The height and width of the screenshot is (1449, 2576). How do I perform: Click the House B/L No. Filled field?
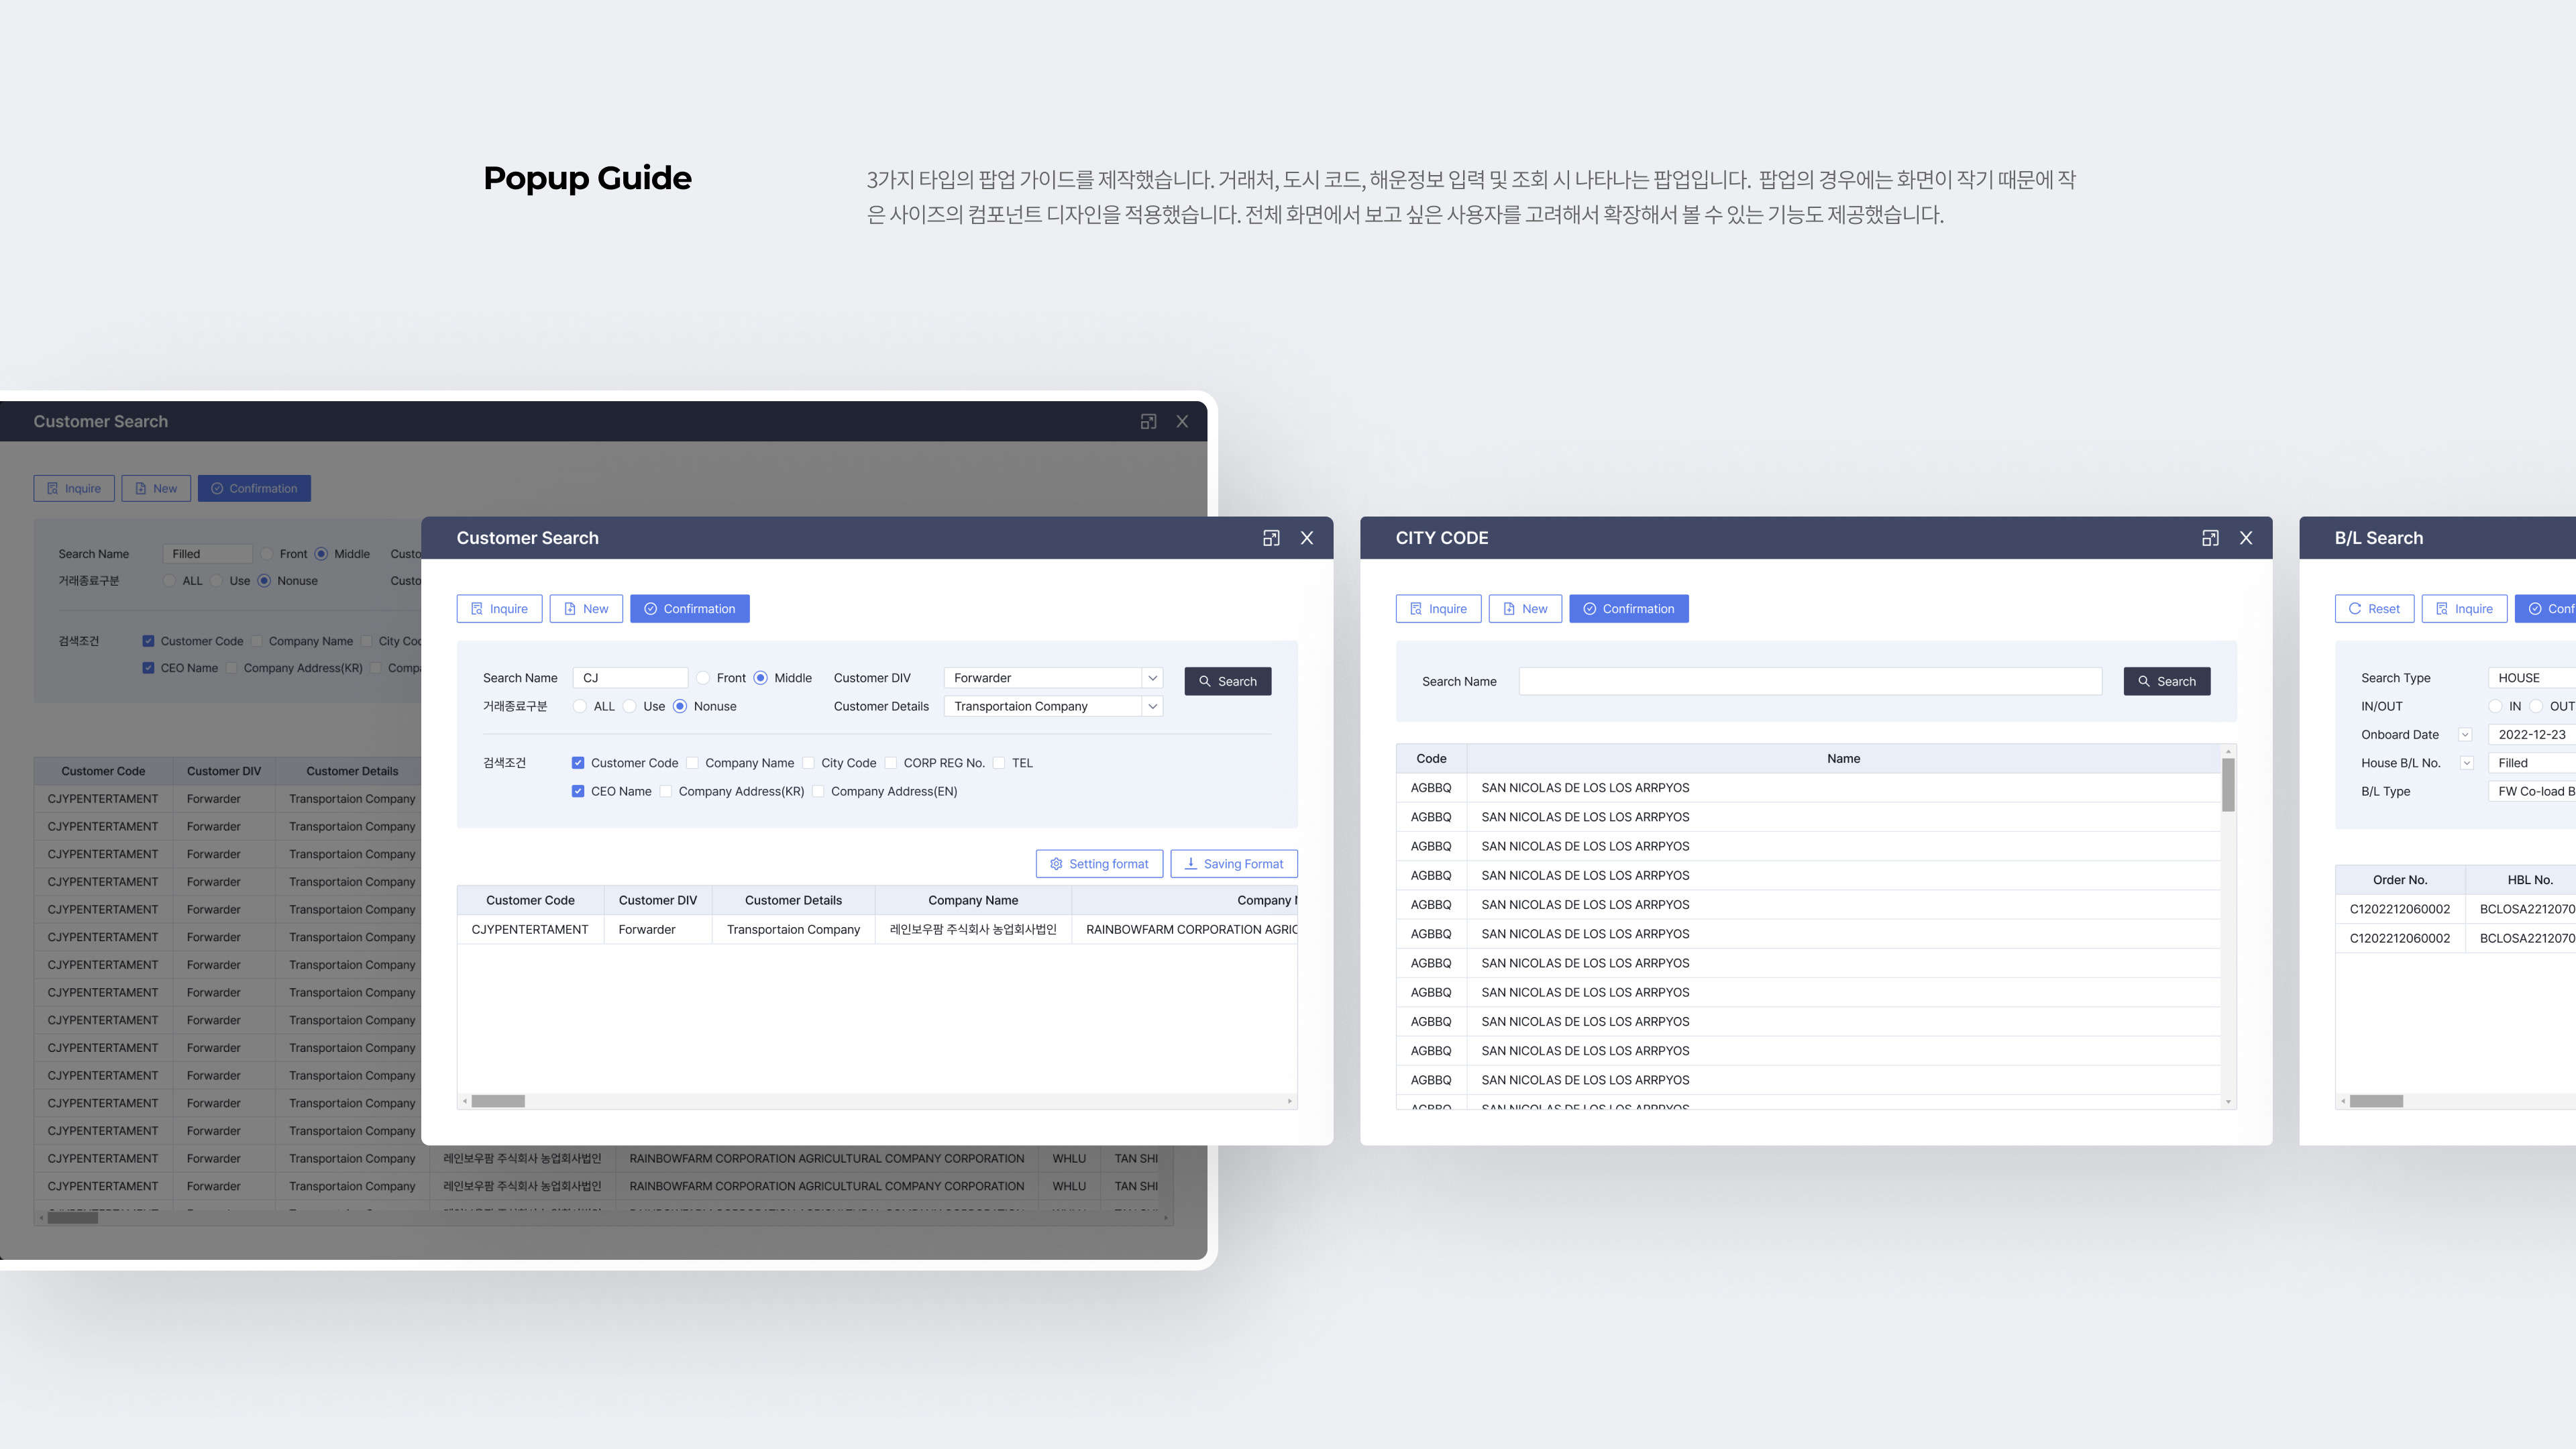2532,763
